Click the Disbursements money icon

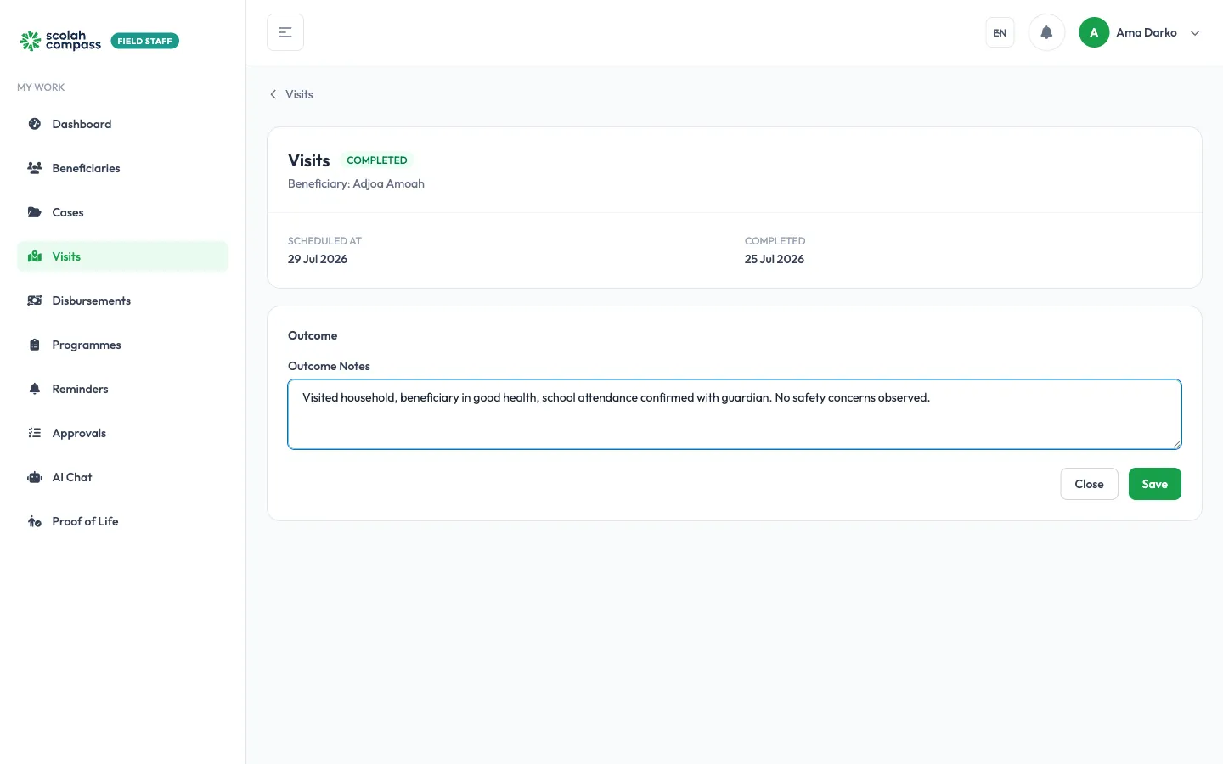tap(35, 301)
